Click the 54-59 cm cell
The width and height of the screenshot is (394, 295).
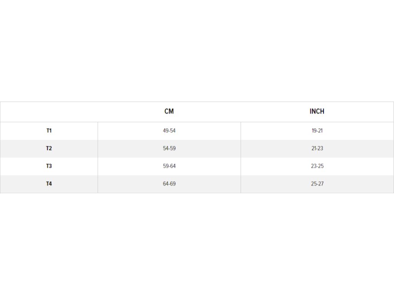coord(169,148)
